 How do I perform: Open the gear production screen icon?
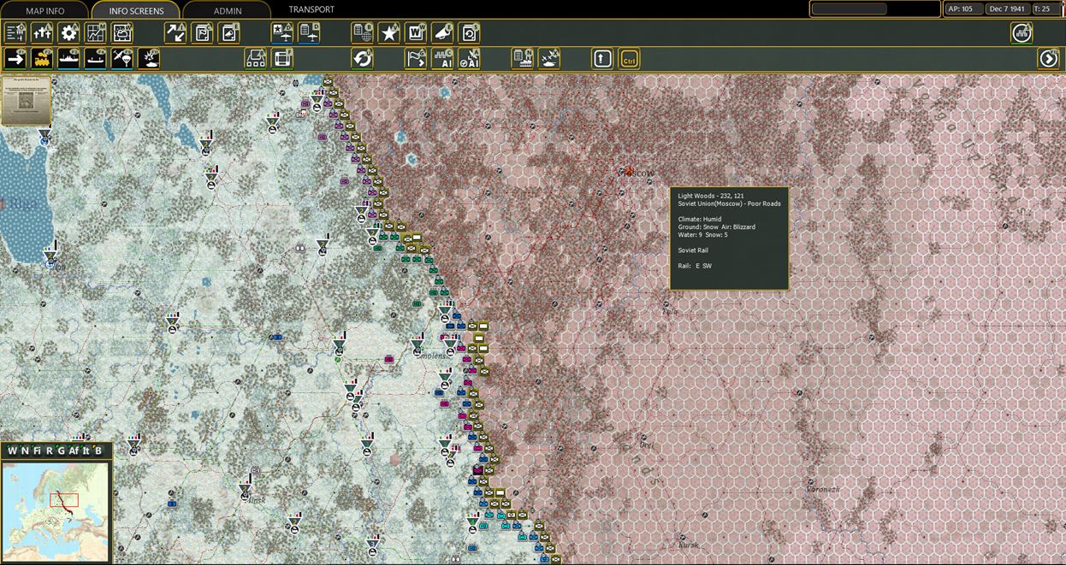68,33
